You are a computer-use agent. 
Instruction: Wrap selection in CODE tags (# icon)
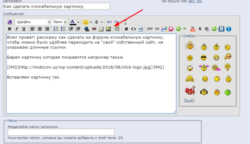point(126,29)
